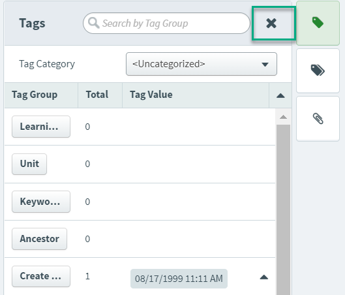This screenshot has width=345, height=295.
Task: Collapse all using header up arrow
Action: [280, 95]
